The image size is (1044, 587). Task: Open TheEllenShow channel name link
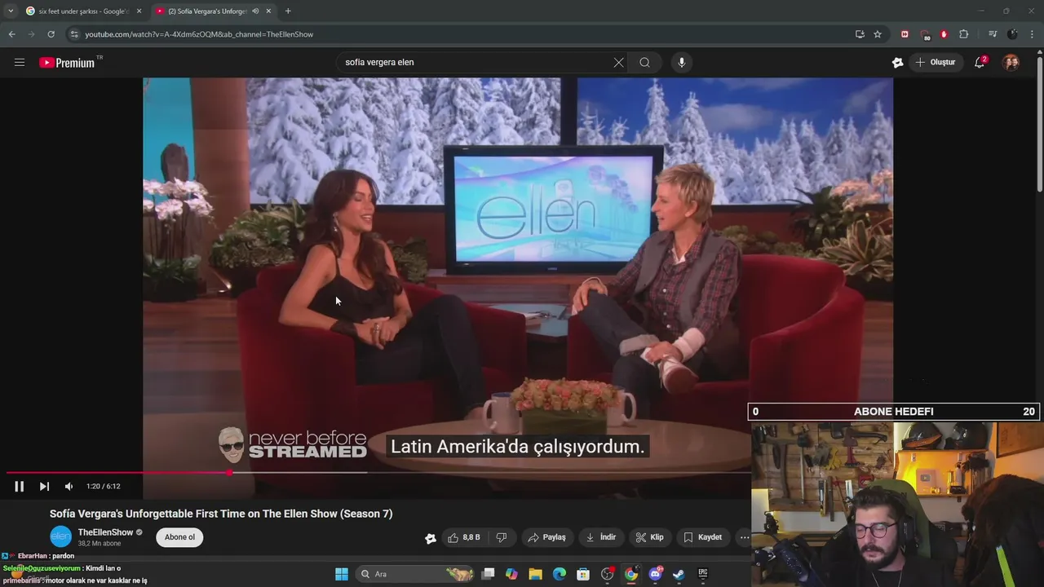[x=105, y=532]
